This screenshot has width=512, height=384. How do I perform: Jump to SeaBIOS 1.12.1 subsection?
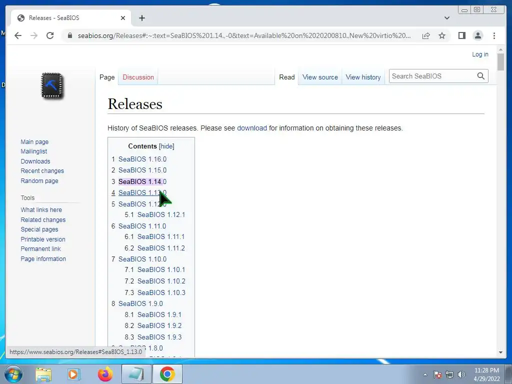[161, 214]
